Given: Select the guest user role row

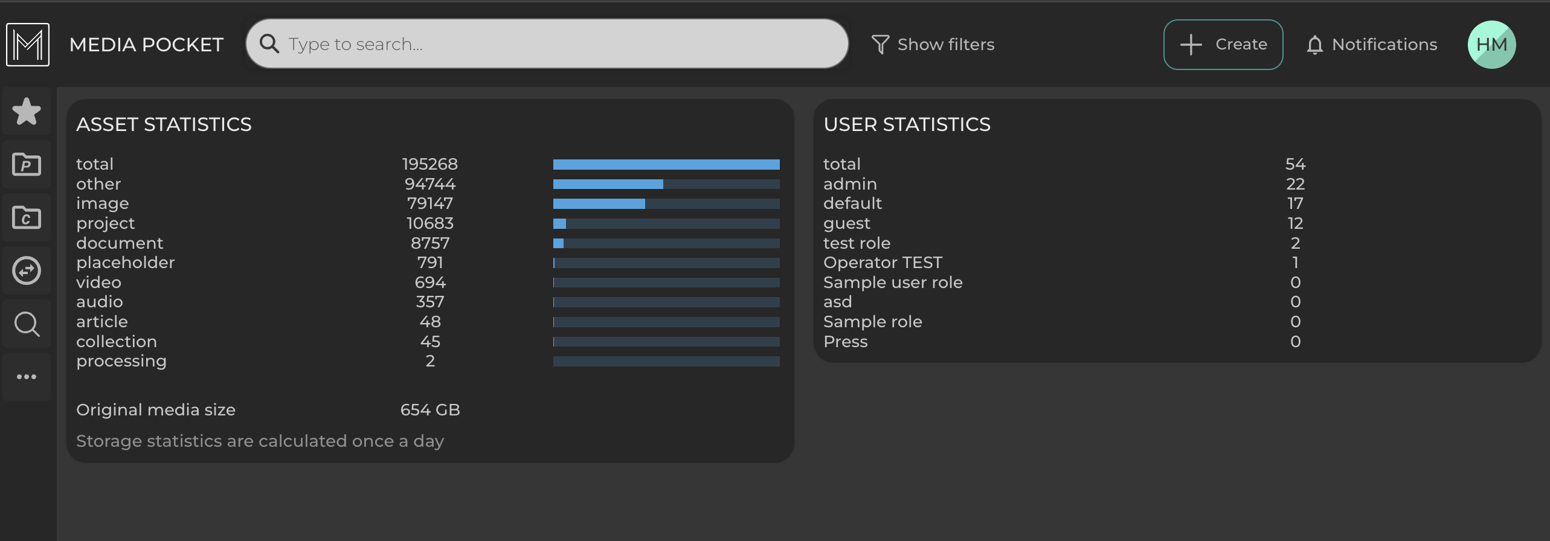Looking at the screenshot, I should click(846, 223).
